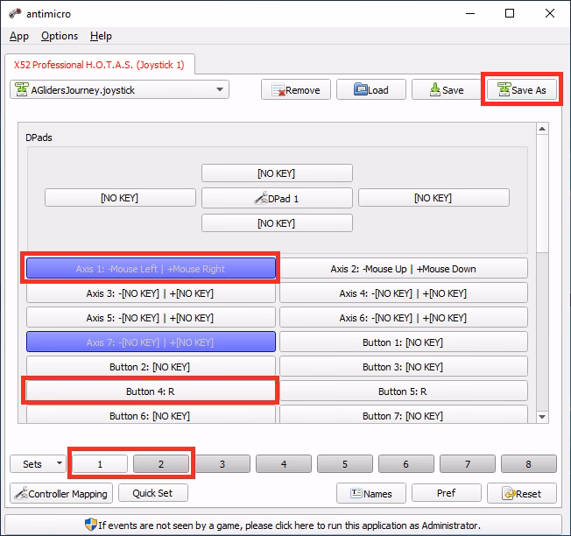
Task: Click the Quick Set button
Action: coord(153,493)
